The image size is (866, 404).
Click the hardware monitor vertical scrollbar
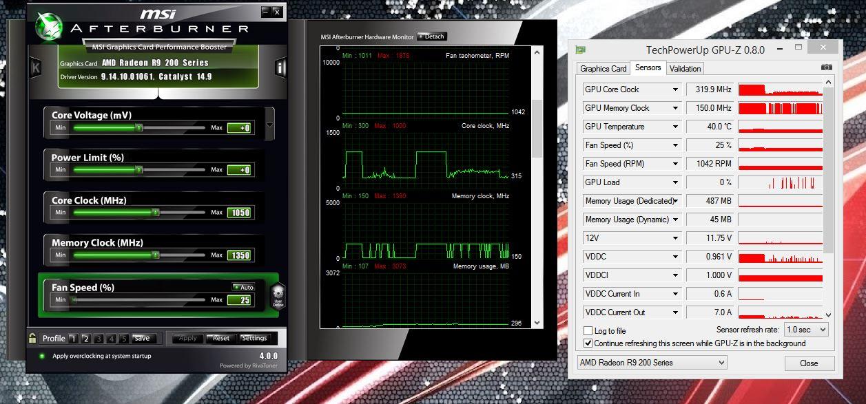click(x=538, y=187)
